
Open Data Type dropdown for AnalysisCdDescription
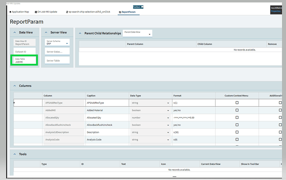[x=168, y=132]
